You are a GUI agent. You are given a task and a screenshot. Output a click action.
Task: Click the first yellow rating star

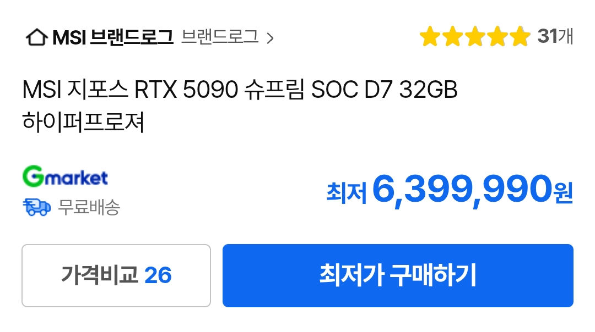(430, 37)
